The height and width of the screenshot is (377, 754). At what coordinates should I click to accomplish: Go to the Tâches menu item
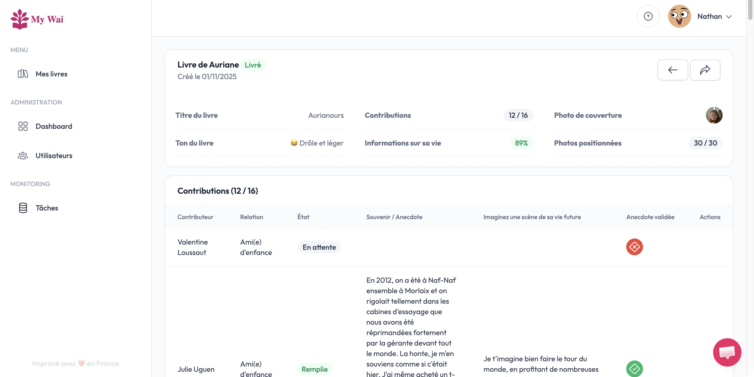pos(47,208)
